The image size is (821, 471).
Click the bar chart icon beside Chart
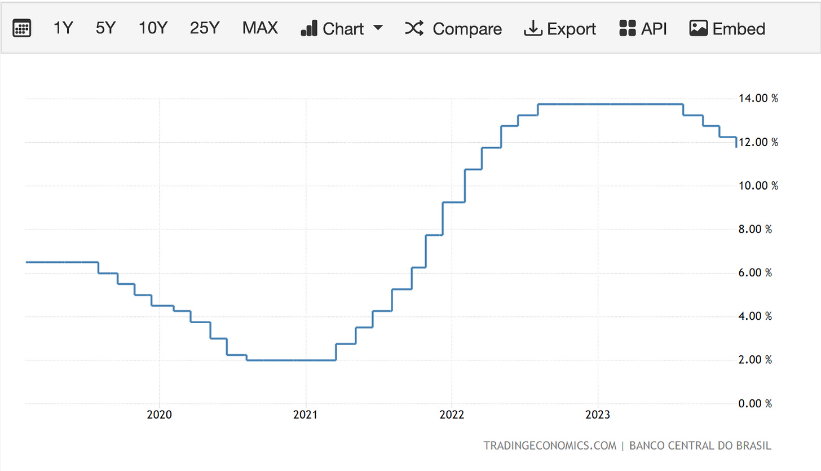coord(309,28)
